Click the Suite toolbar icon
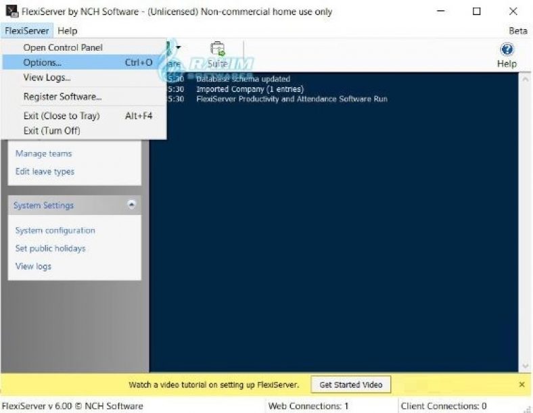 [218, 55]
